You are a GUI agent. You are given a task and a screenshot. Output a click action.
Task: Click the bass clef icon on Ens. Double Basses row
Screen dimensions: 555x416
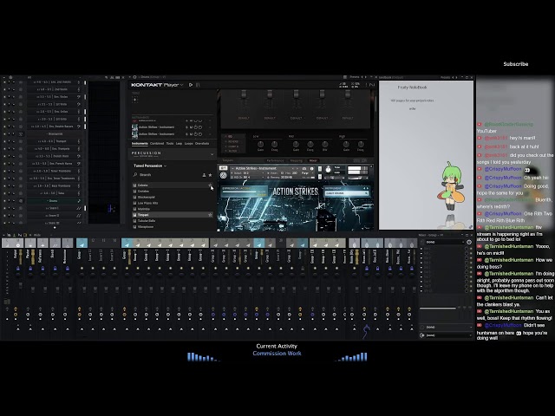tap(79, 127)
